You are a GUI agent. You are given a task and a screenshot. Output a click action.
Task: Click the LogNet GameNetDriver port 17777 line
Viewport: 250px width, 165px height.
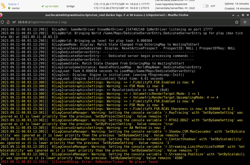pos(106,29)
